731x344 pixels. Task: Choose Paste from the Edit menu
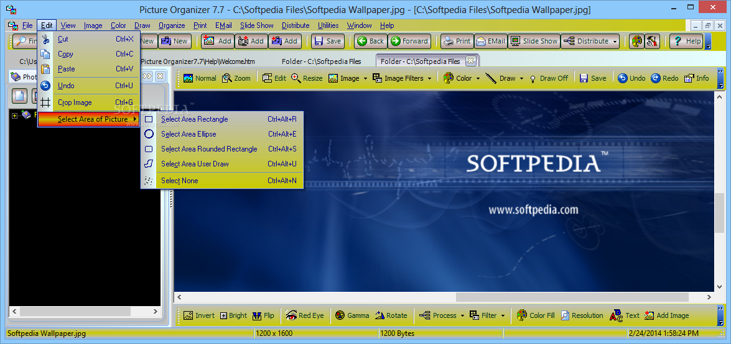(89, 69)
